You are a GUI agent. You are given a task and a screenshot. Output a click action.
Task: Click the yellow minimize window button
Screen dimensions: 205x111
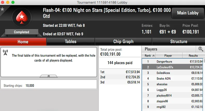click(8, 2)
